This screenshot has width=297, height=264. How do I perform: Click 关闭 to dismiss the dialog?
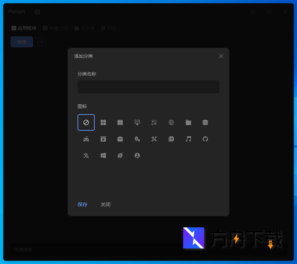[x=106, y=204]
